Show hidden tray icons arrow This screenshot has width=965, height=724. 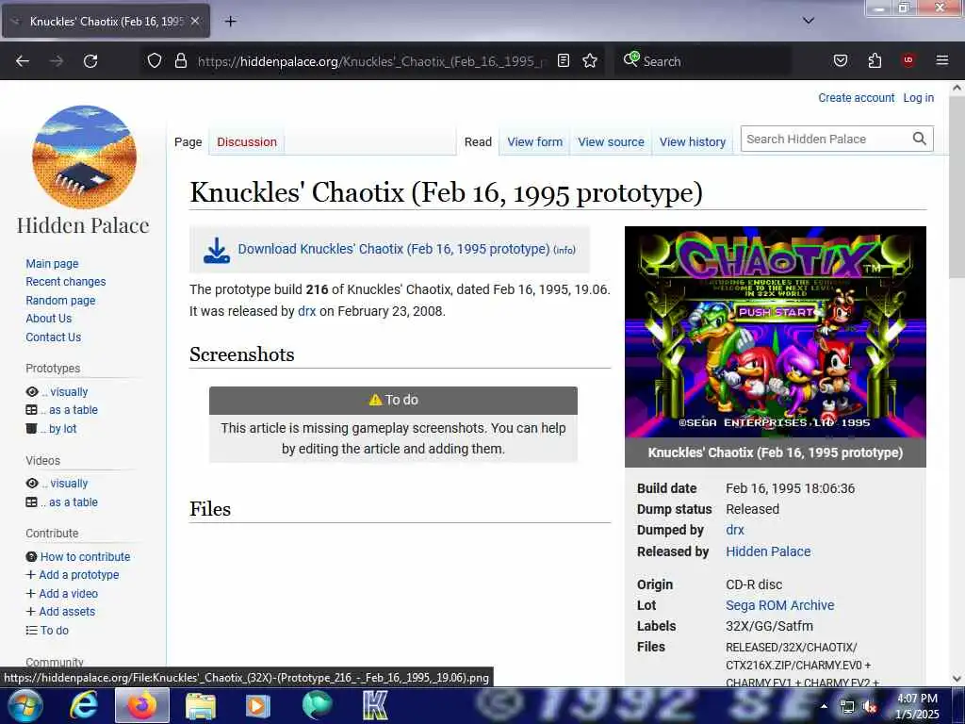[824, 706]
